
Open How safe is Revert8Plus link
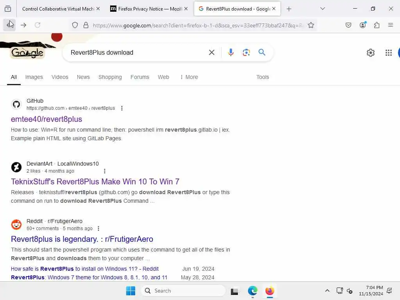(x=85, y=269)
